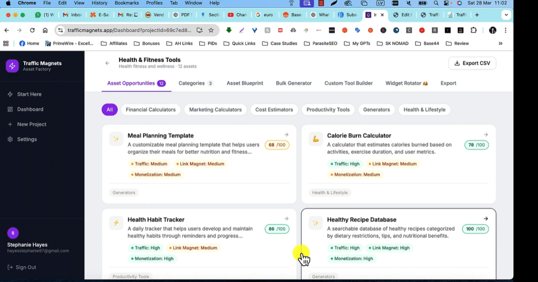The height and width of the screenshot is (282, 538).
Task: Click the Export CSV button
Action: tap(472, 63)
